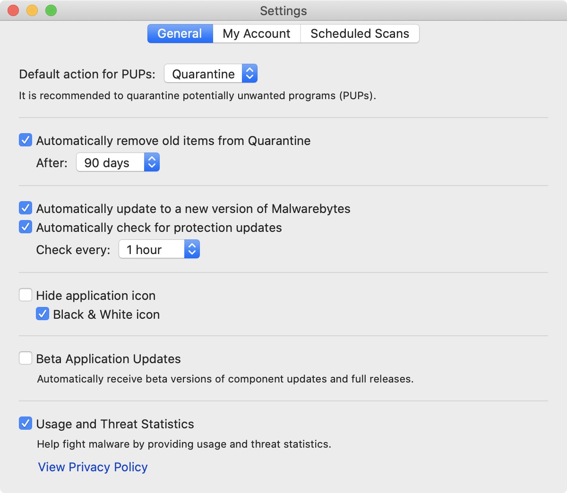567x493 pixels.
Task: Switch to the General tab
Action: point(180,34)
